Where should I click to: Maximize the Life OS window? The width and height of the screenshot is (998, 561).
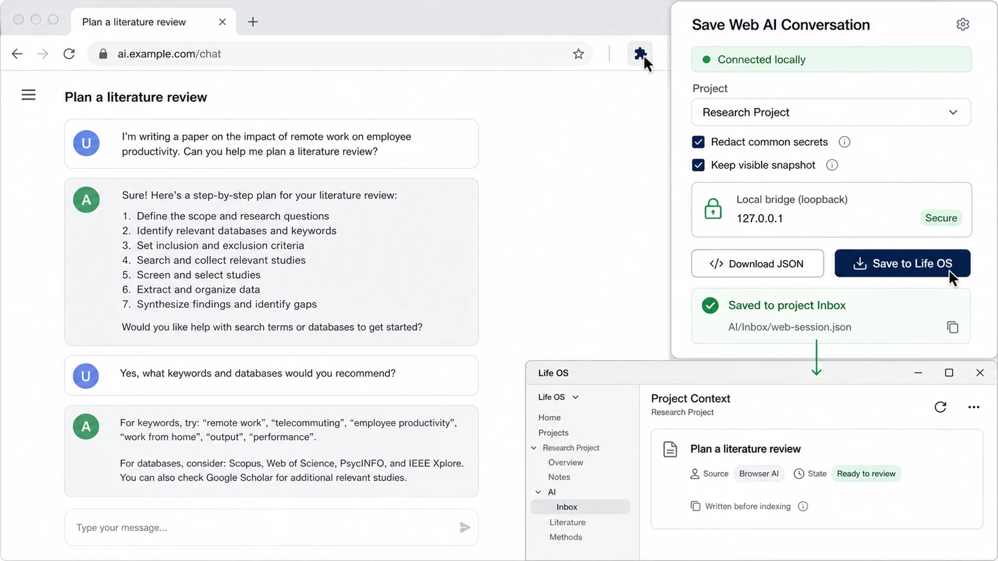point(949,373)
